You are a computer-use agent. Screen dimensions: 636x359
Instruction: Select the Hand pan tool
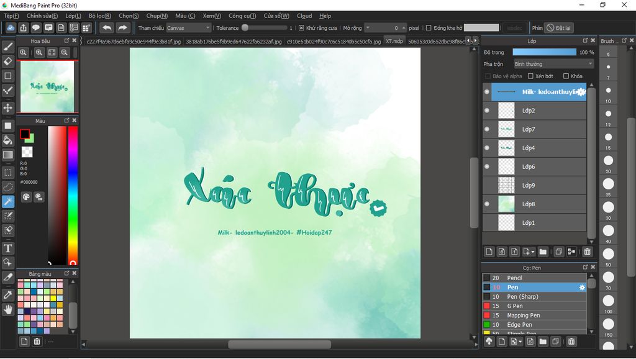coord(7,310)
